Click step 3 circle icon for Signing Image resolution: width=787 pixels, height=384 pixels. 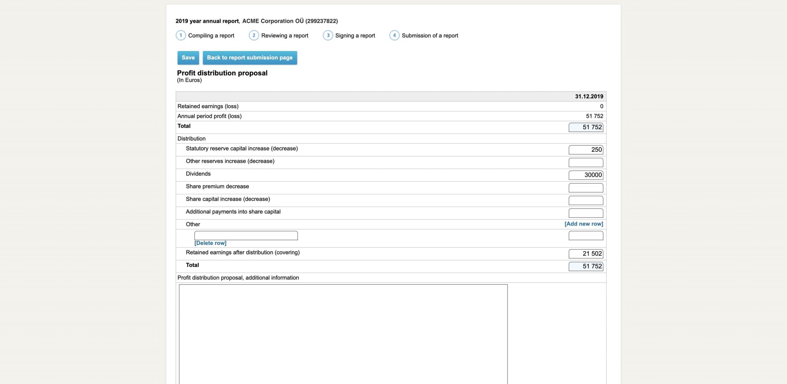(x=328, y=35)
